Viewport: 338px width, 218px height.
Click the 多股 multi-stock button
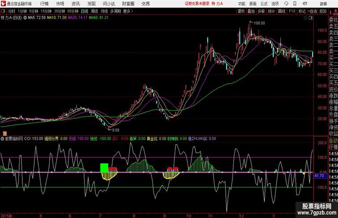click(x=261, y=11)
